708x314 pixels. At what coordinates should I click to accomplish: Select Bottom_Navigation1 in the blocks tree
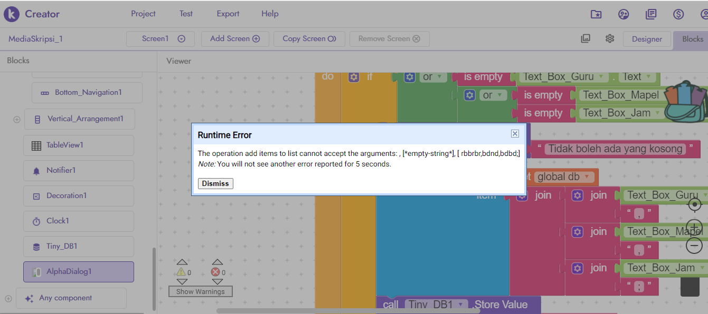tap(87, 93)
